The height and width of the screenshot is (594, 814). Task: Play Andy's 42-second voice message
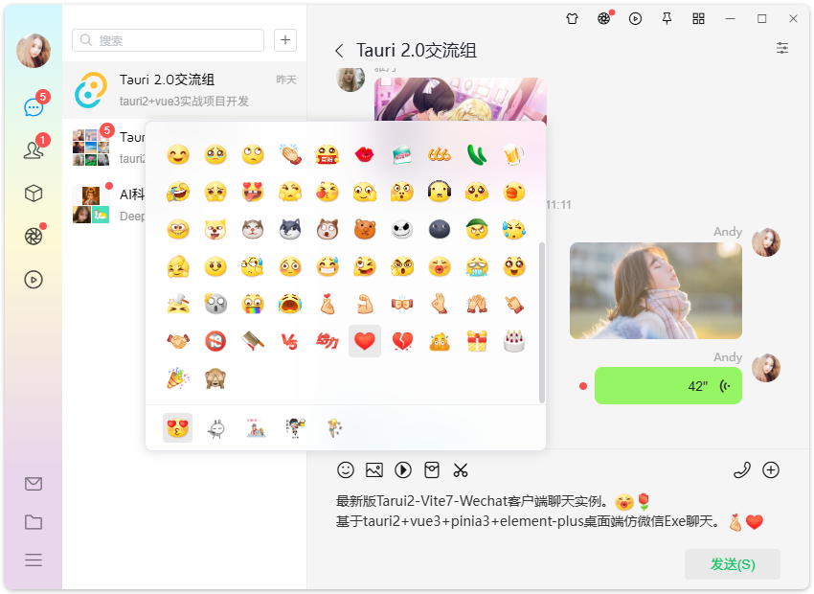(667, 385)
